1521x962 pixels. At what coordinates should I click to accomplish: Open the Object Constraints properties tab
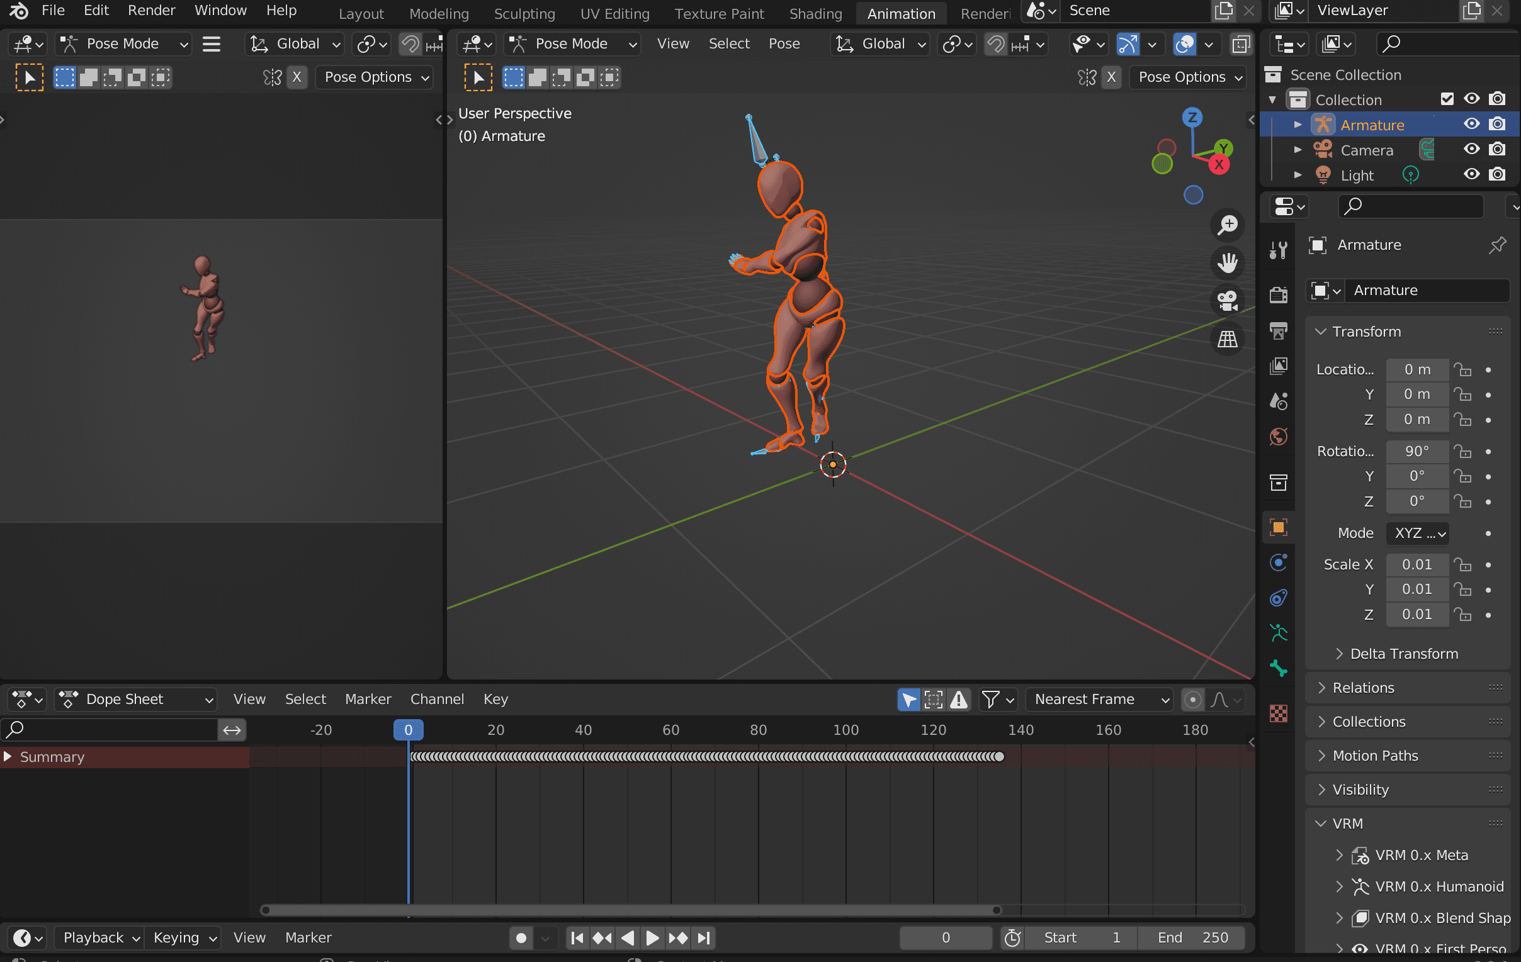[x=1279, y=598]
